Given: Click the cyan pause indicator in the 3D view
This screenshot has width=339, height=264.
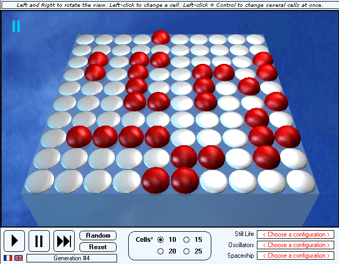Looking at the screenshot, I should tap(16, 26).
